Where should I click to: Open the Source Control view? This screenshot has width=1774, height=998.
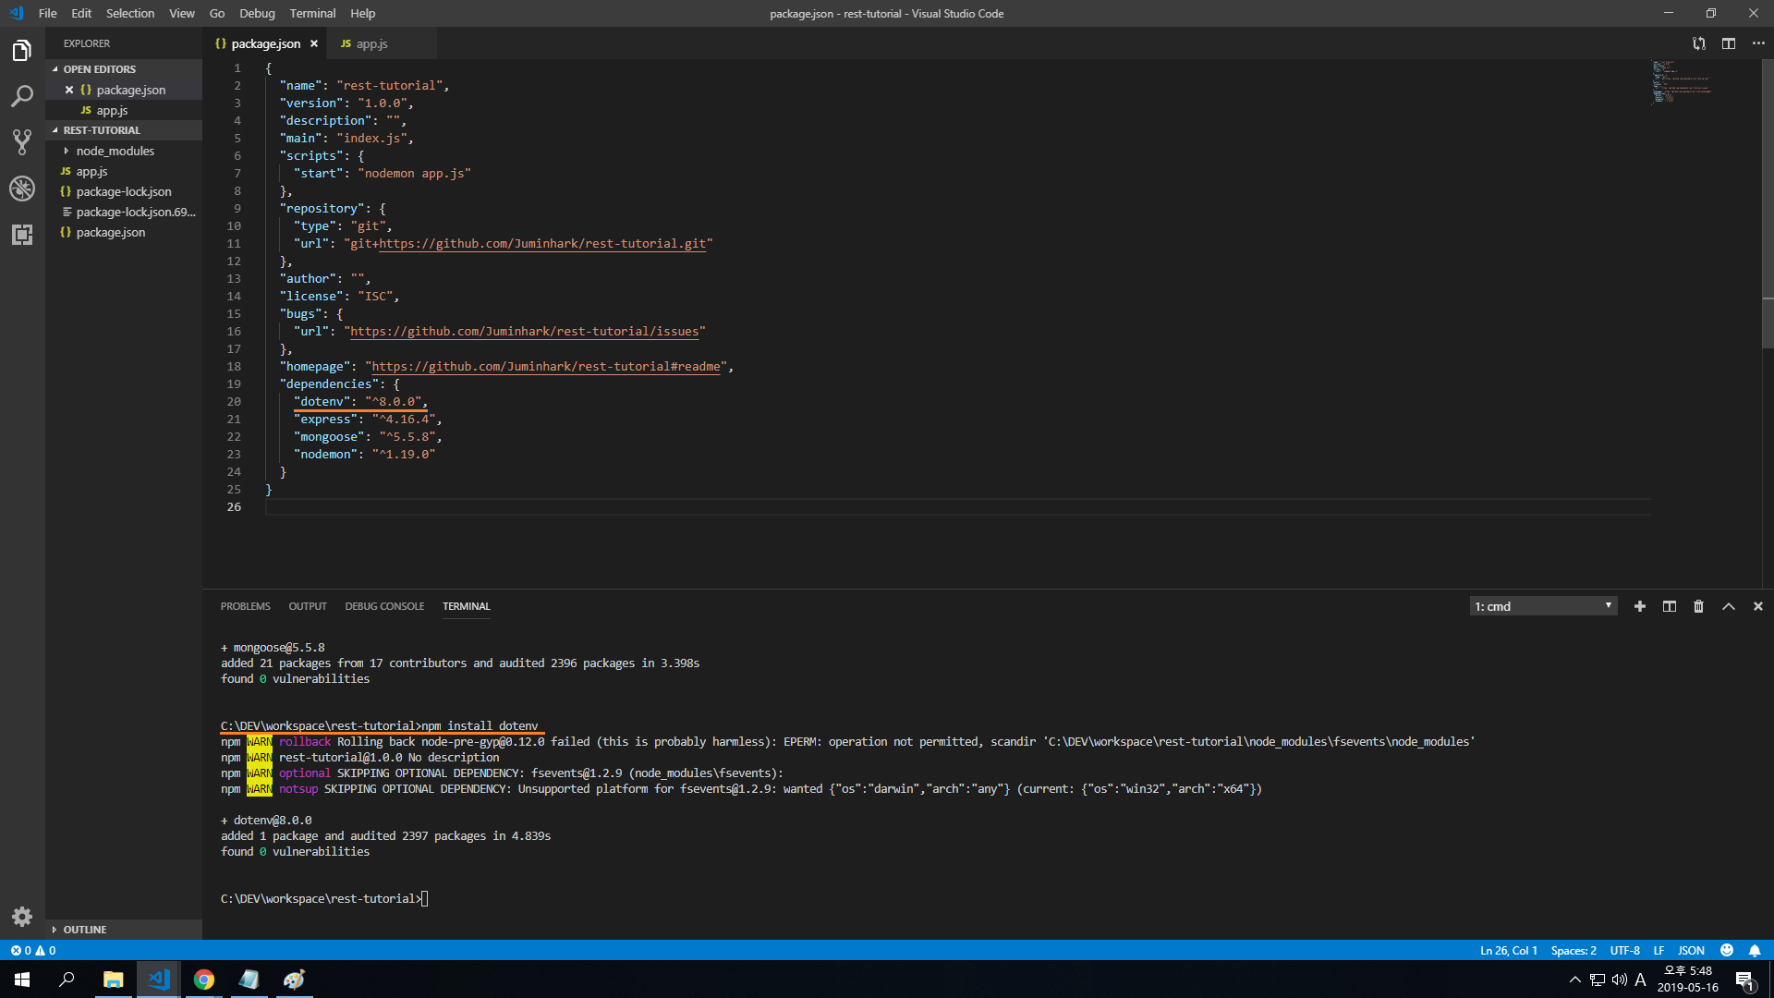pyautogui.click(x=22, y=141)
